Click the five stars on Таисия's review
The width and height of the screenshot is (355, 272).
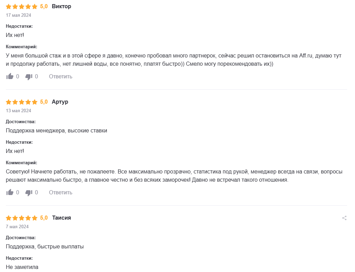coord(22,218)
